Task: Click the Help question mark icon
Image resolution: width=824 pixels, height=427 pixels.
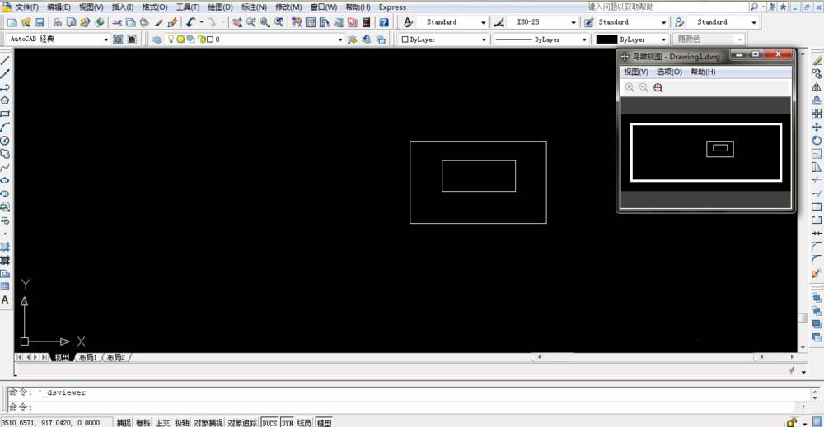Action: [x=384, y=22]
